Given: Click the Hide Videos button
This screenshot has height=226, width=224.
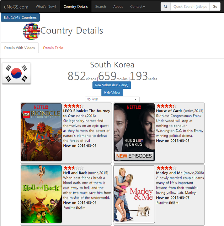Looking at the screenshot, I should coord(112,93).
